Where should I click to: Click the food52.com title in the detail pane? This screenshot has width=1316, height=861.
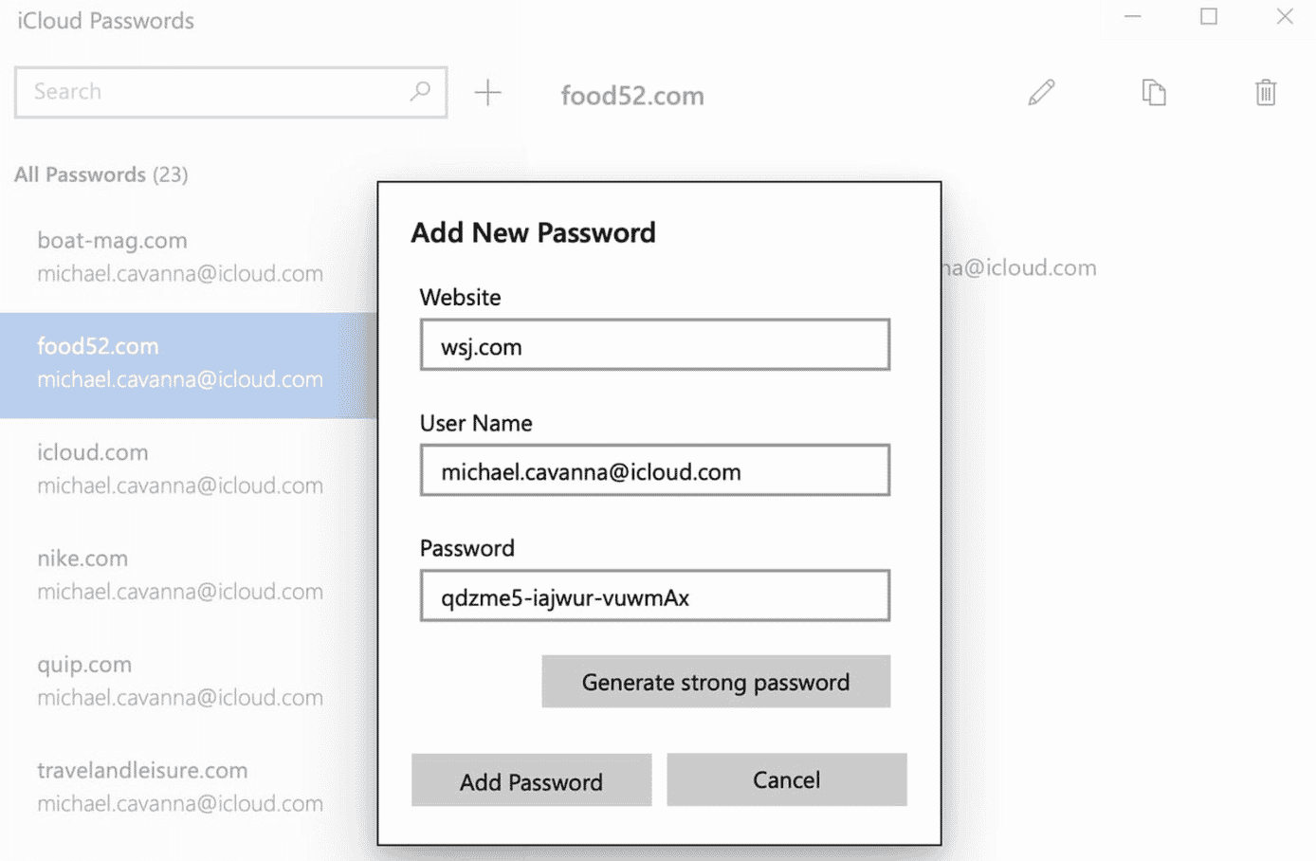point(631,95)
